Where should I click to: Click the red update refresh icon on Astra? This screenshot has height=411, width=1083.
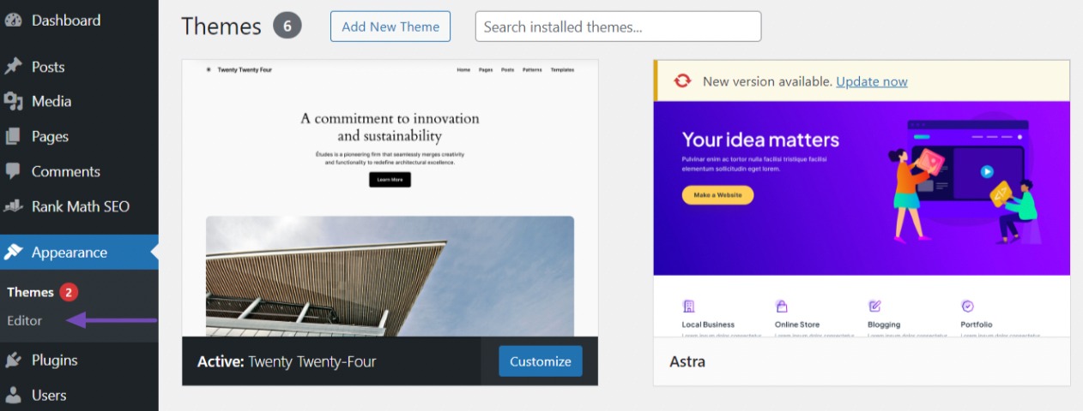point(682,81)
